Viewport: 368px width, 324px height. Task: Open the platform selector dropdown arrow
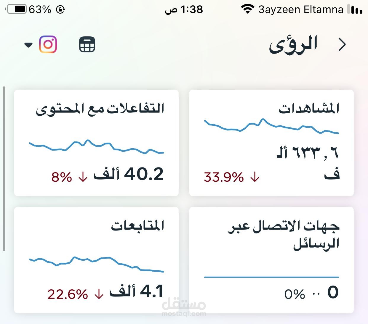click(x=28, y=45)
